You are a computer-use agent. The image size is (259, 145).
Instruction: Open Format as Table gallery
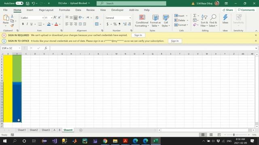pyautogui.click(x=155, y=21)
